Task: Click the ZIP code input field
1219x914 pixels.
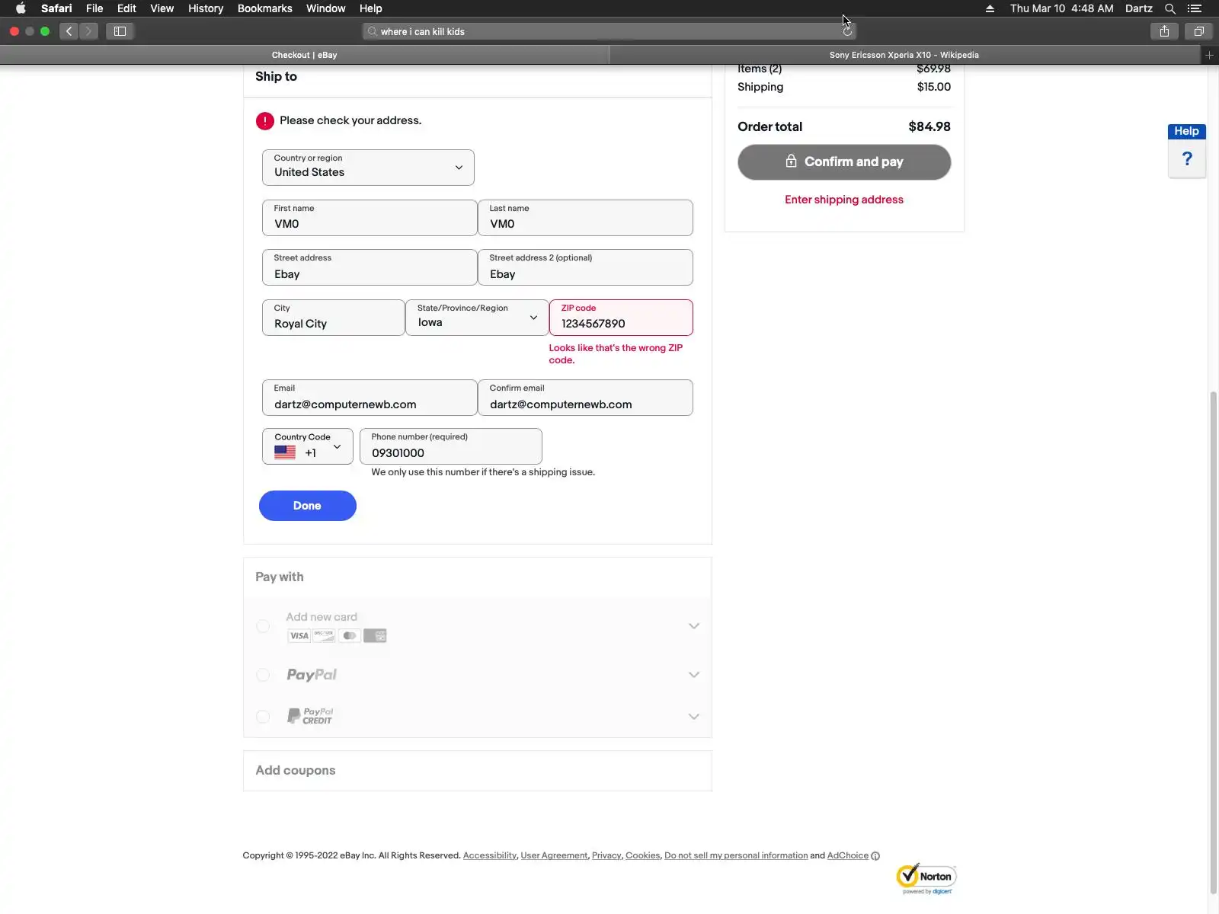Action: click(621, 318)
